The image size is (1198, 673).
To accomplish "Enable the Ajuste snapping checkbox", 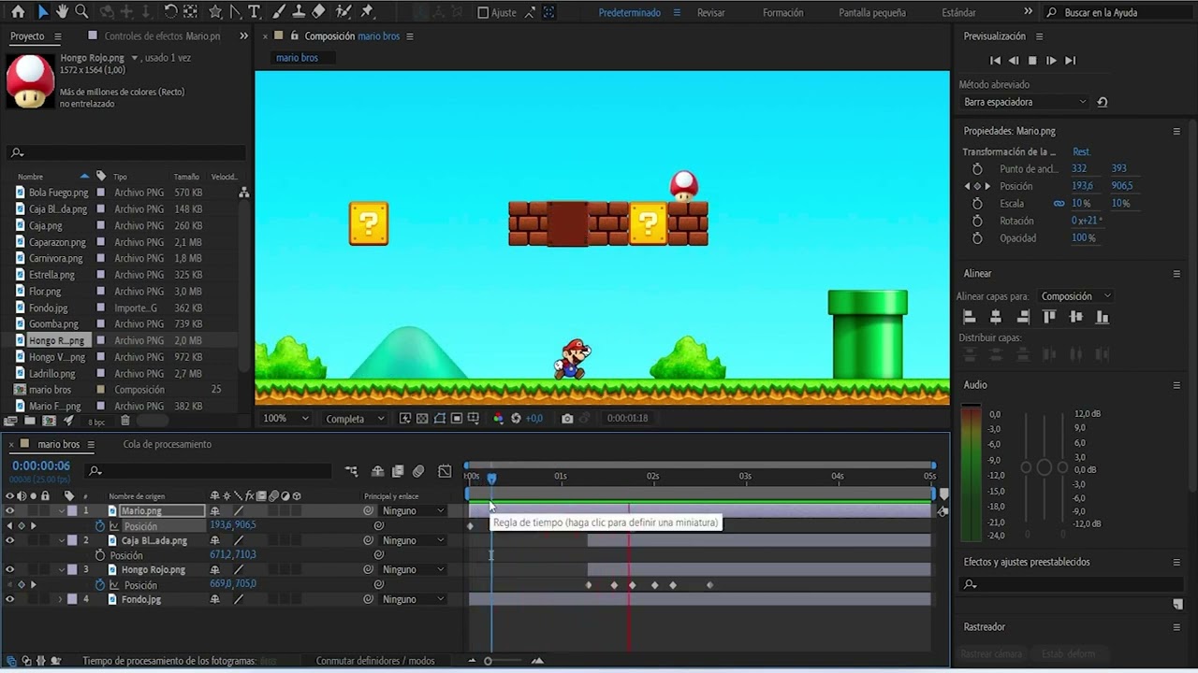I will click(x=483, y=12).
